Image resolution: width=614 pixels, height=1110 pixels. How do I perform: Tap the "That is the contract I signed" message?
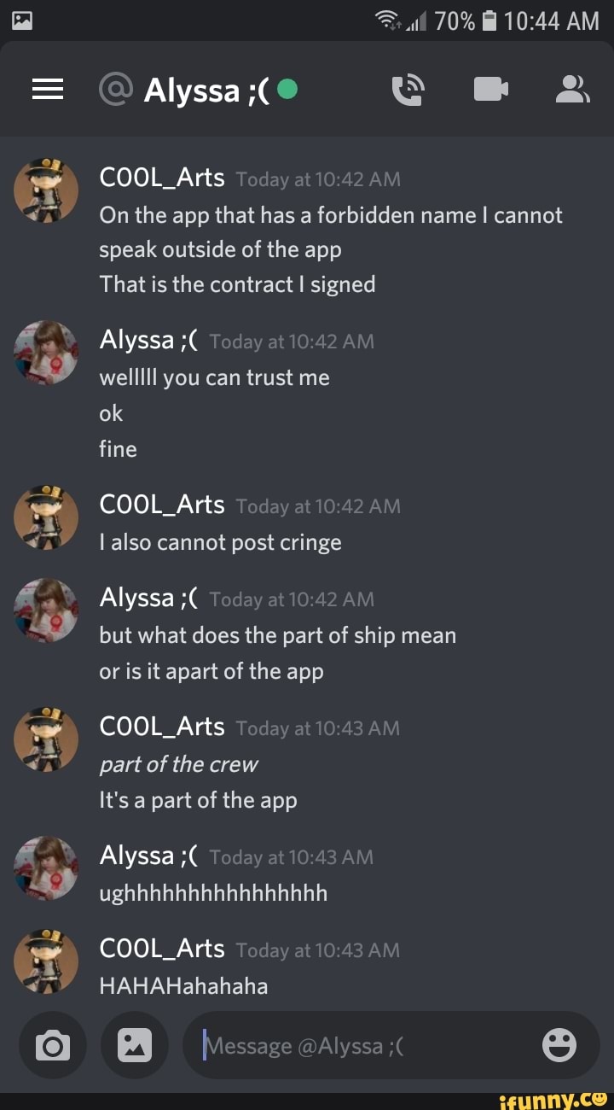pyautogui.click(x=237, y=284)
